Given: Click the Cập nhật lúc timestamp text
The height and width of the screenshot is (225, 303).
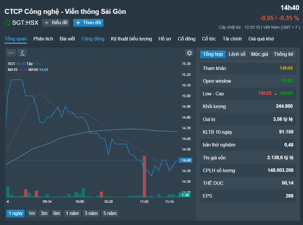Looking at the screenshot, I should click(259, 27).
